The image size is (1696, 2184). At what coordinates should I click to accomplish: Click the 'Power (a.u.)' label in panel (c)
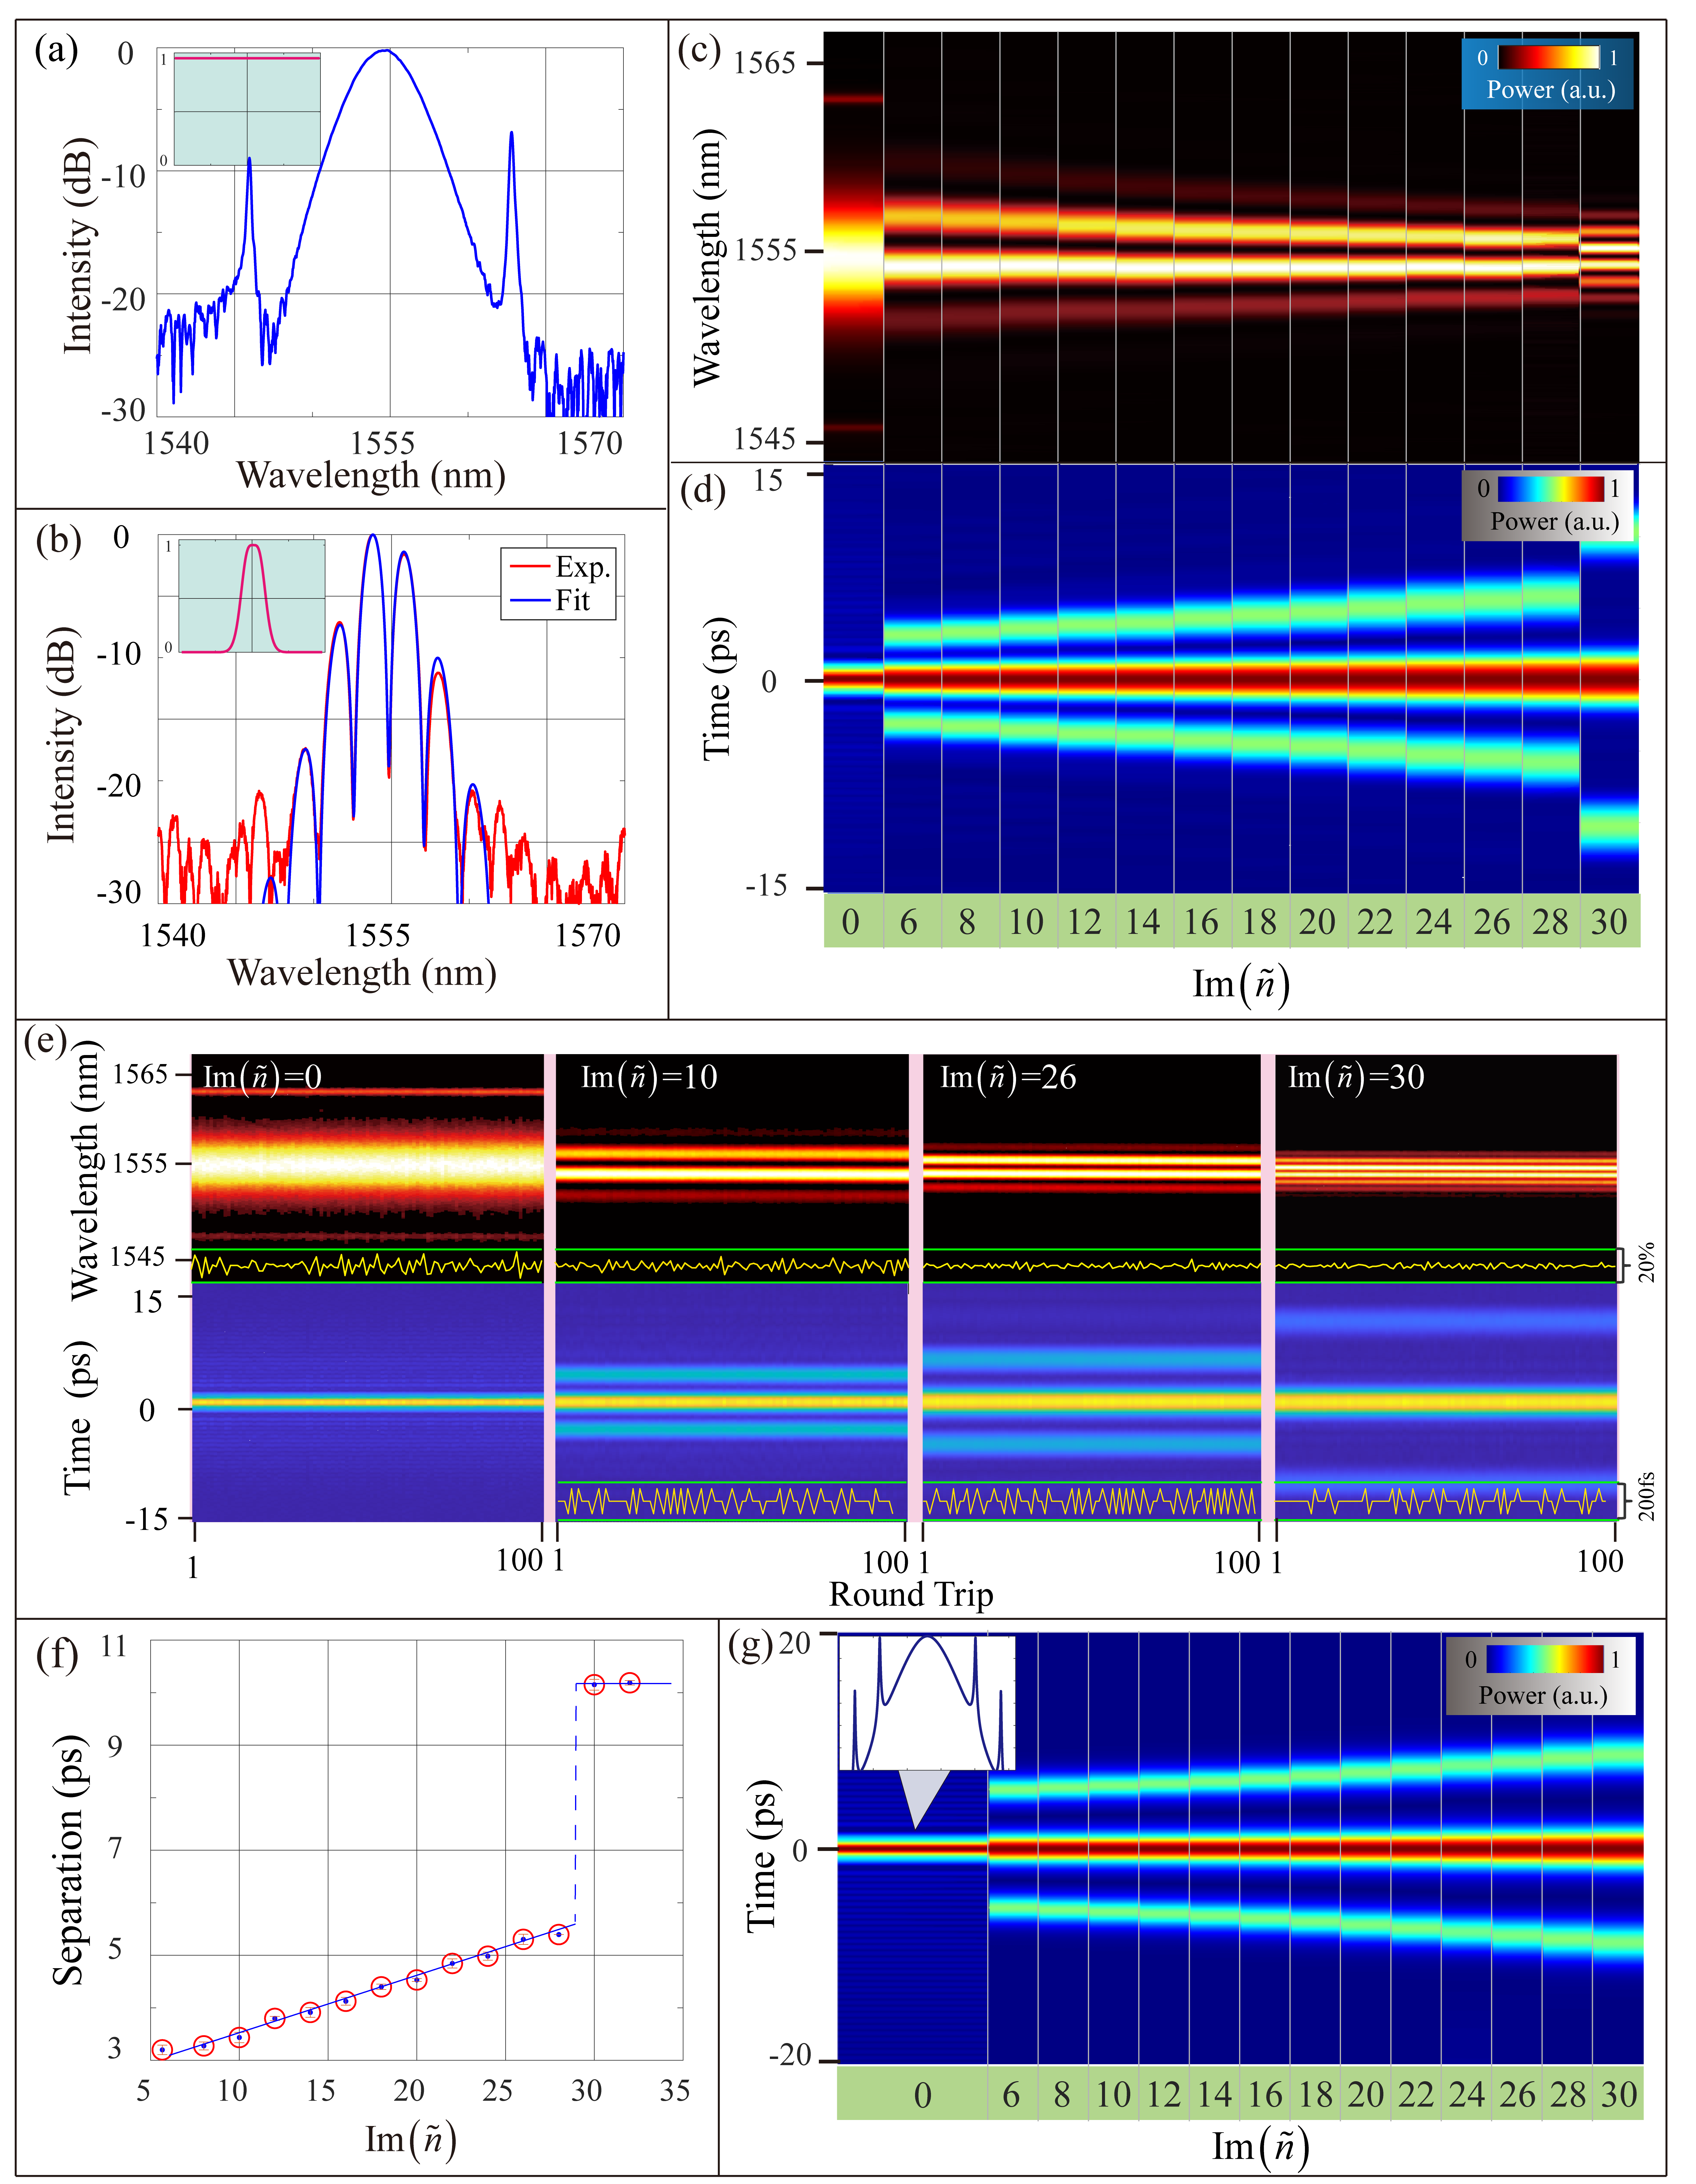pos(1551,90)
